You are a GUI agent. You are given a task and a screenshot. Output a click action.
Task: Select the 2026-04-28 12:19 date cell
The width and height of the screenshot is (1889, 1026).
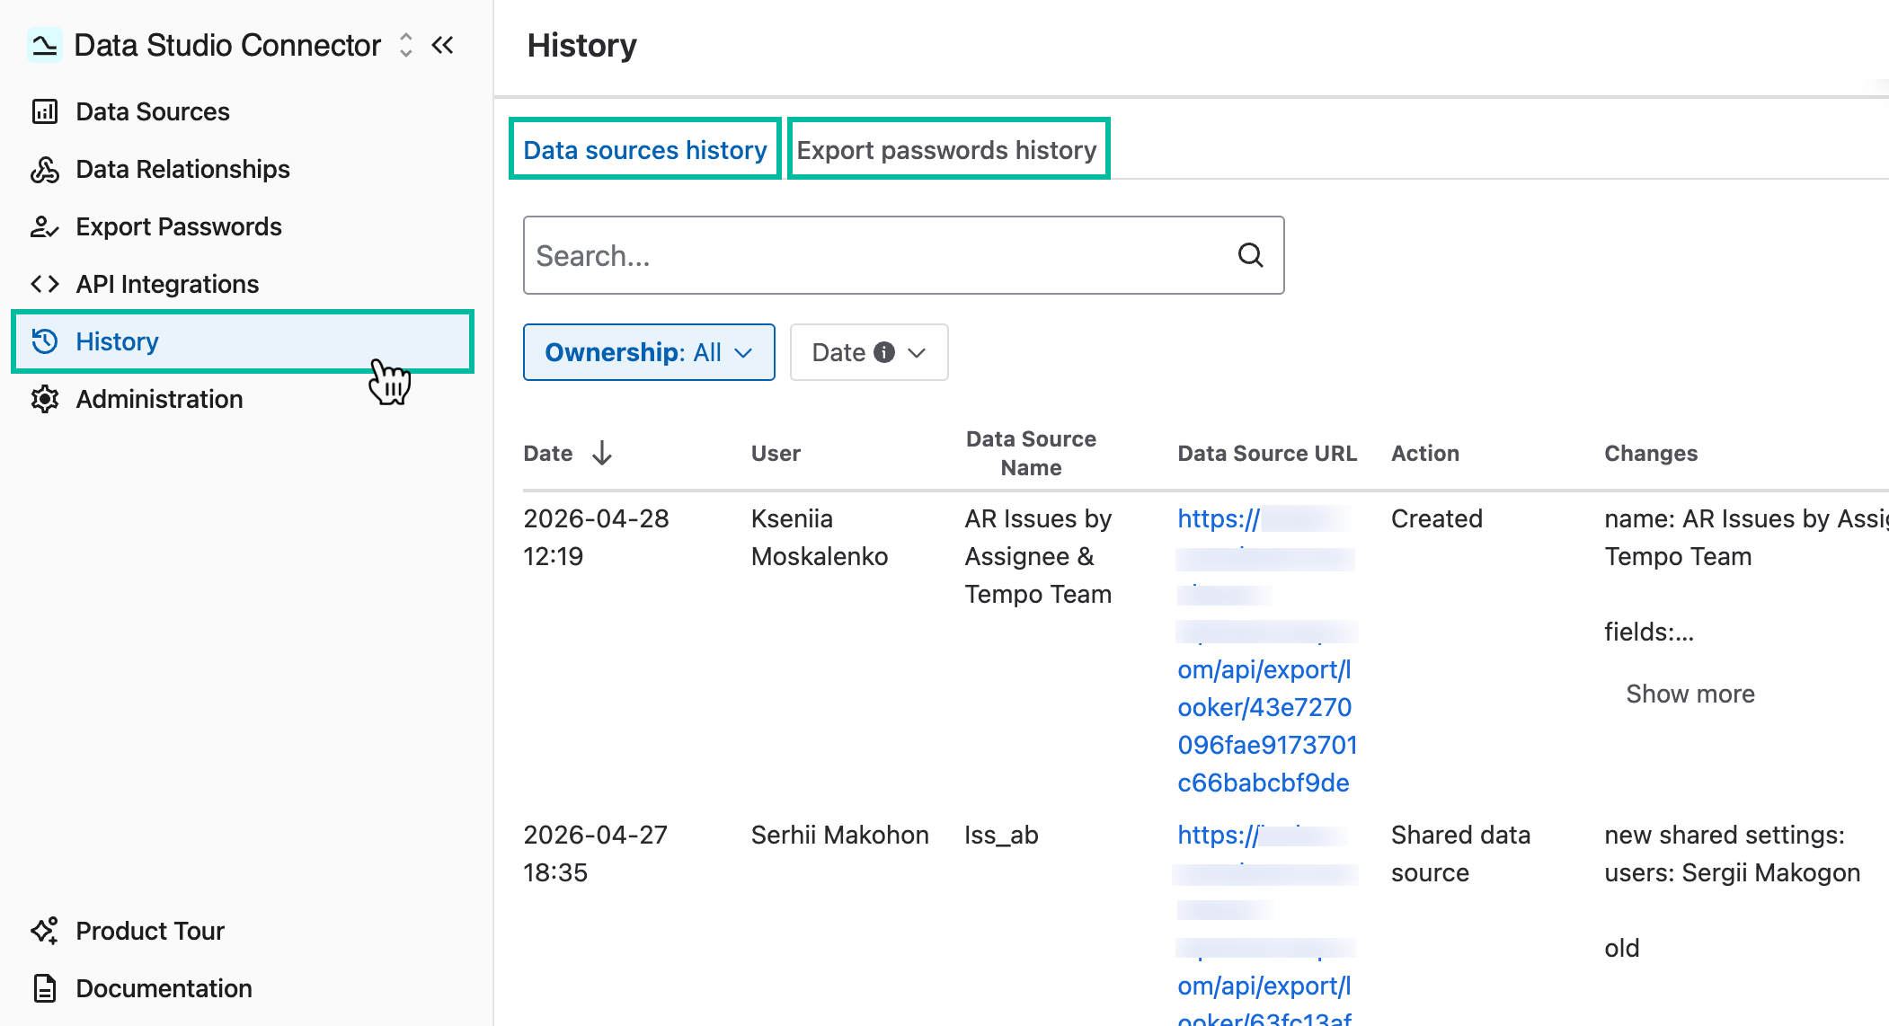click(597, 537)
